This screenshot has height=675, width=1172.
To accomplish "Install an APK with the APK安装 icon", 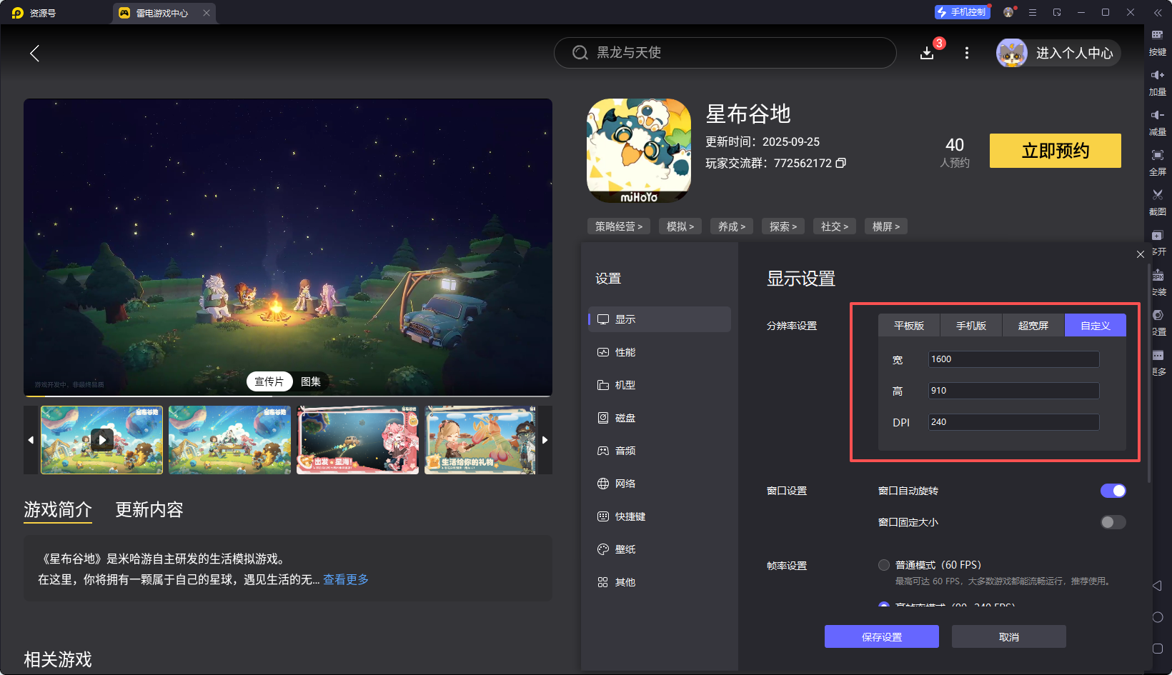I will tap(1158, 274).
